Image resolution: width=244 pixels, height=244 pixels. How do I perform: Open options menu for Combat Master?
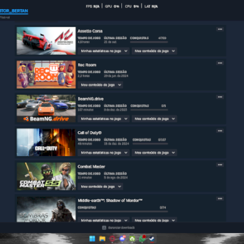click(220, 165)
